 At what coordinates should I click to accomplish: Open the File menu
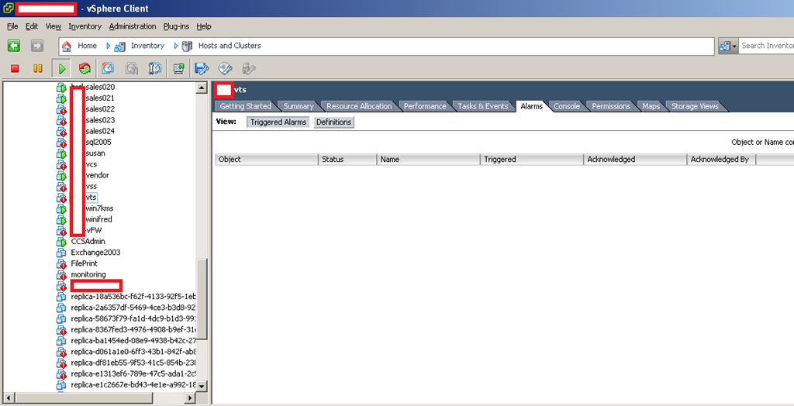tap(12, 26)
